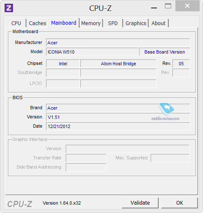Open the SPD tab

113,23
